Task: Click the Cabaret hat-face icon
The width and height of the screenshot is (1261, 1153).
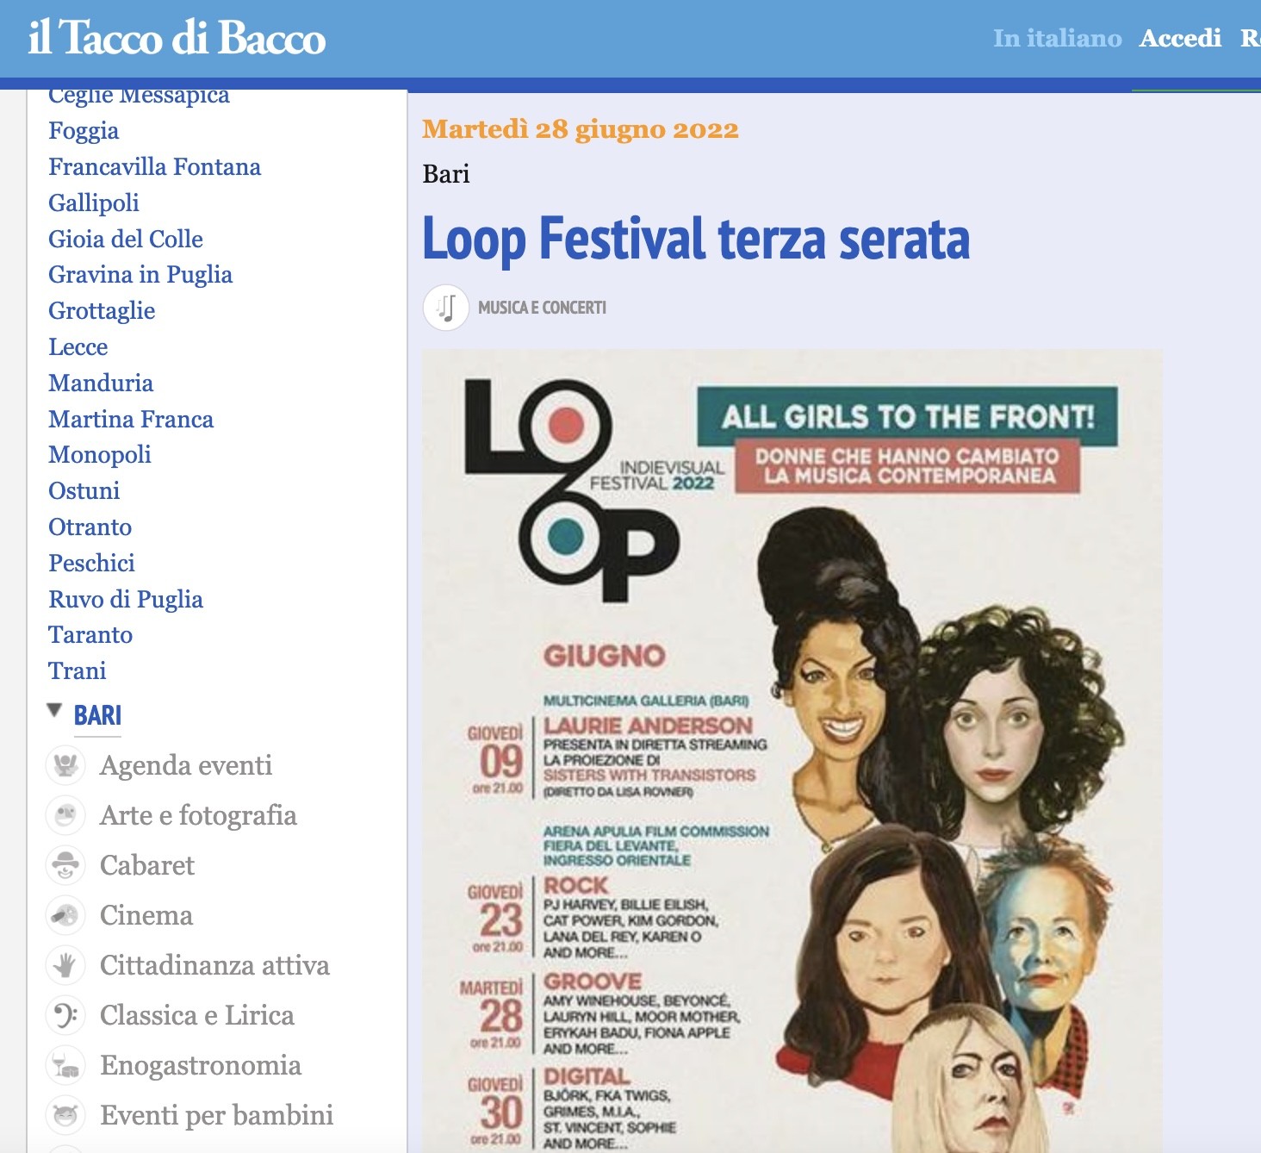Action: click(x=65, y=865)
